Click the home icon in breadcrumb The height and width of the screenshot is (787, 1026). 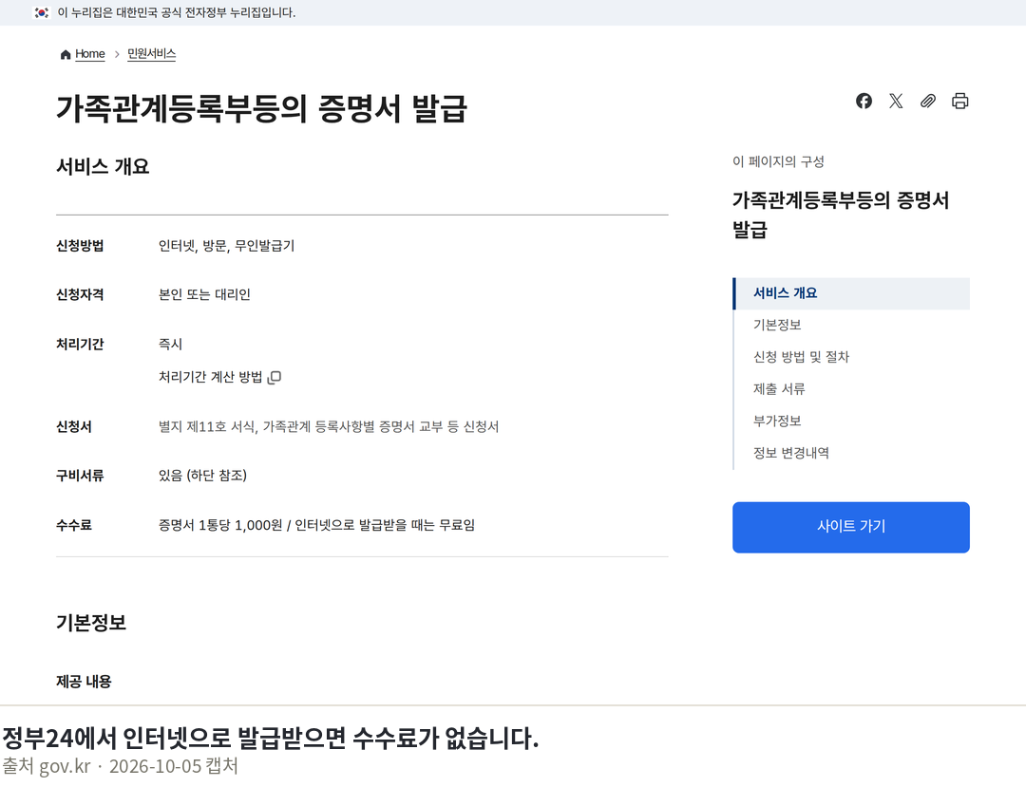click(x=66, y=54)
